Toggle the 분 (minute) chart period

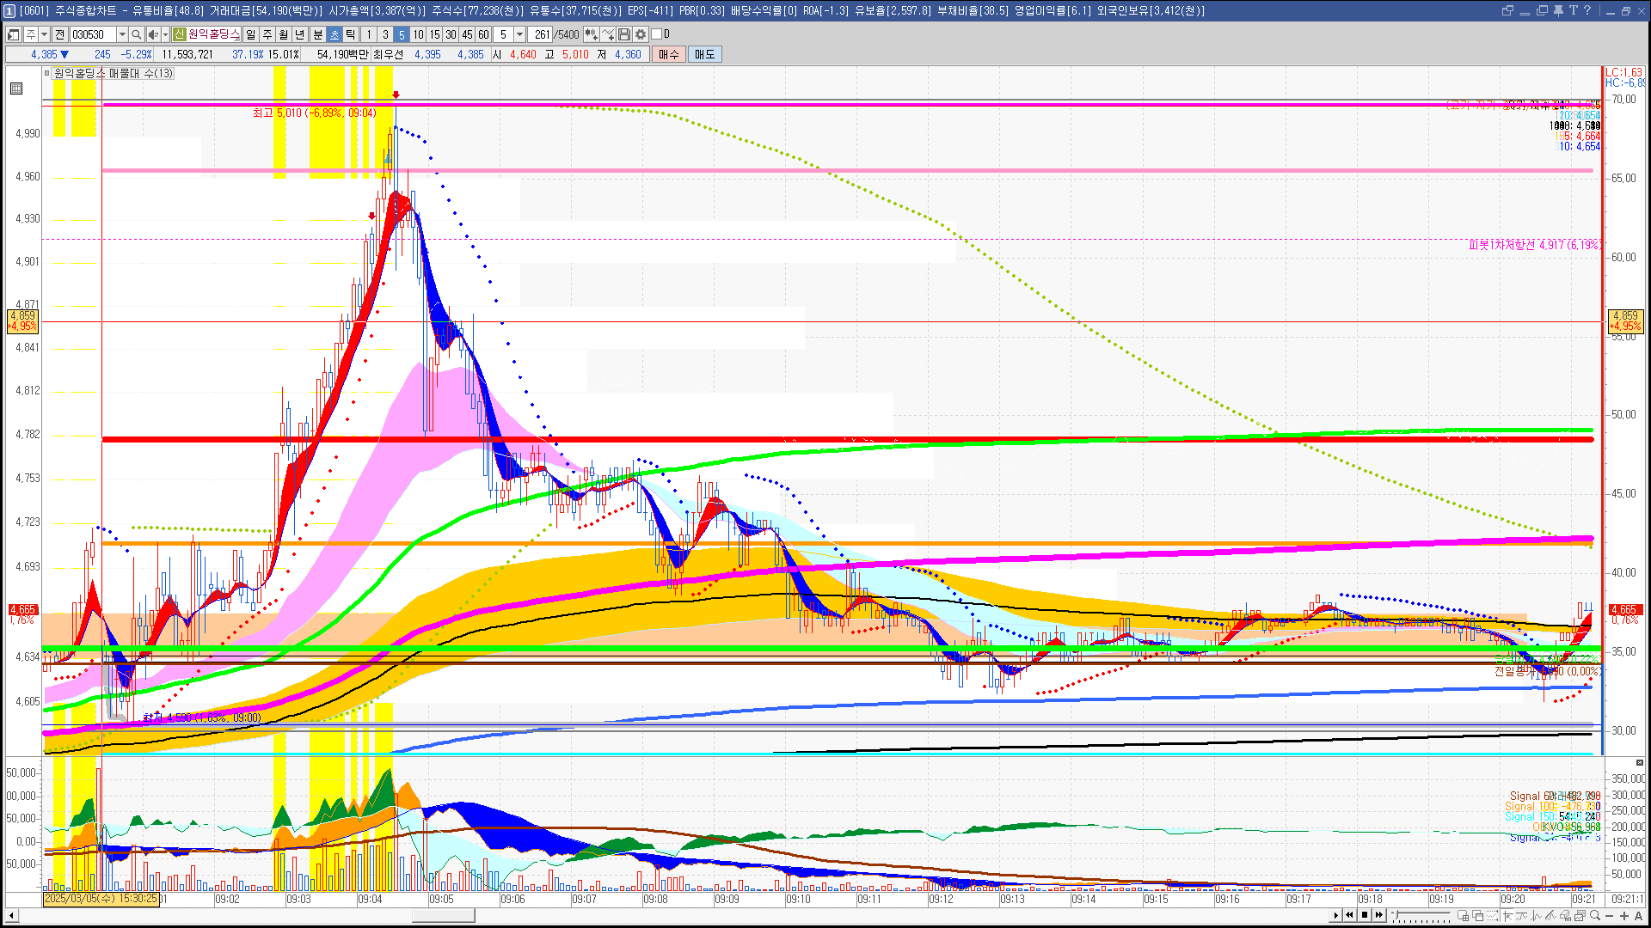(x=317, y=34)
